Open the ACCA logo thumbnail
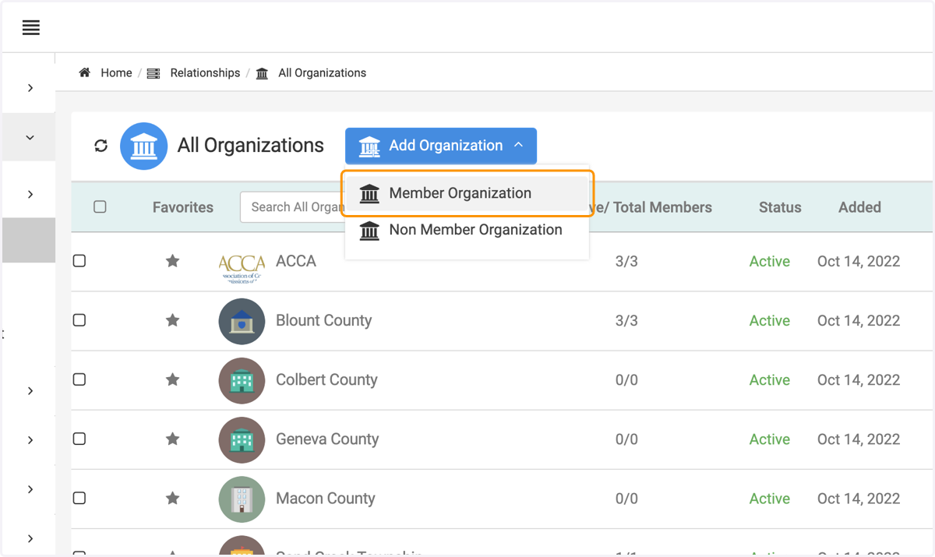 242,267
